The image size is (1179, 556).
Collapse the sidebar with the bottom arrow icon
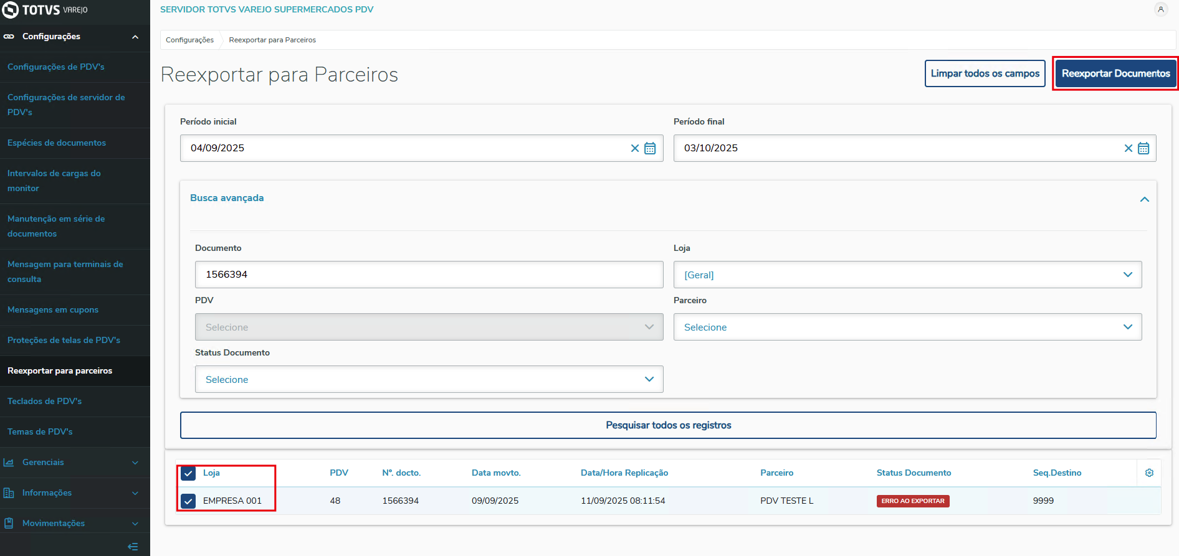point(133,547)
